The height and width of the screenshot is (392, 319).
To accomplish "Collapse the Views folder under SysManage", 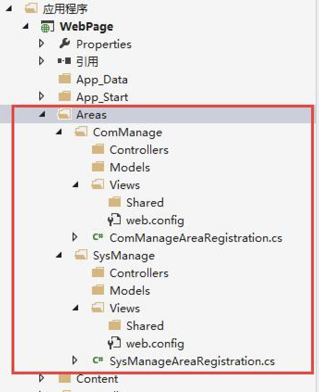I will [x=76, y=308].
